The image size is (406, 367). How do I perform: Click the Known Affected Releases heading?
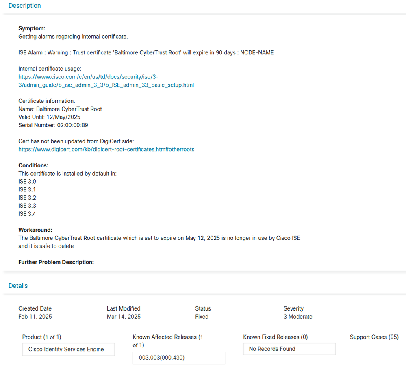pos(168,341)
